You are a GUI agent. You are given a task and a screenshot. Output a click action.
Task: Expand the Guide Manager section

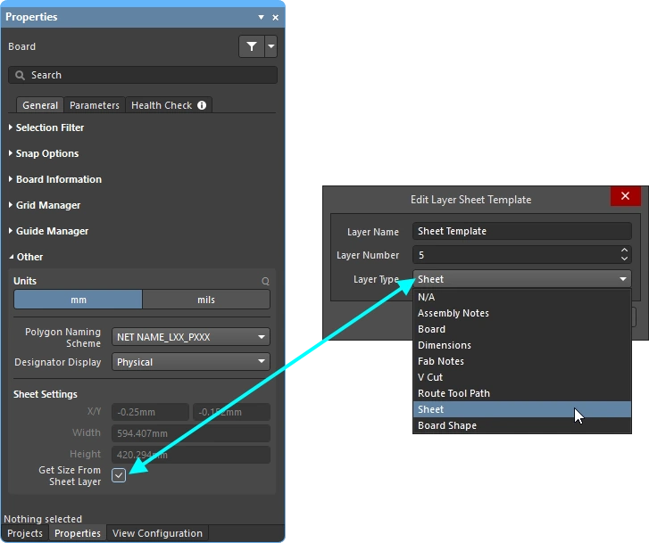[48, 231]
